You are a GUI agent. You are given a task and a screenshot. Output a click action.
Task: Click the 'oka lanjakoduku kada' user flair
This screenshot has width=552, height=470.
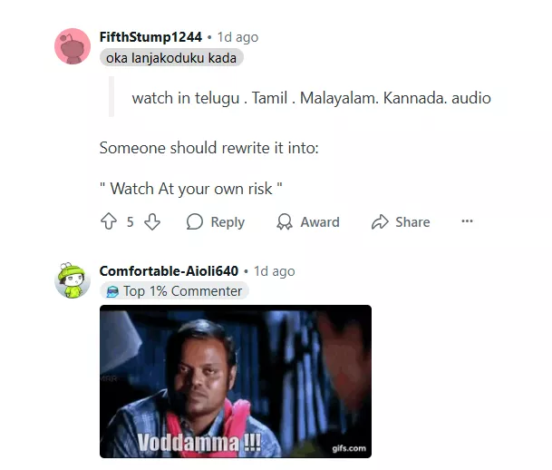(171, 58)
